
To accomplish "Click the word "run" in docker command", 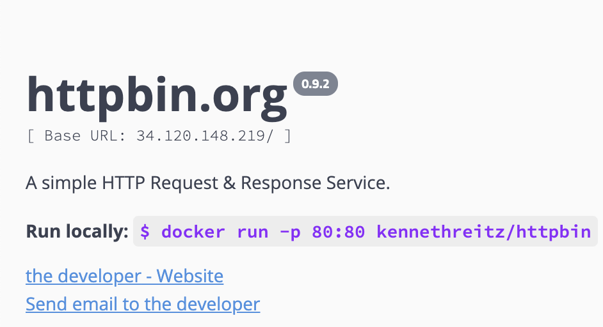I will 252,231.
